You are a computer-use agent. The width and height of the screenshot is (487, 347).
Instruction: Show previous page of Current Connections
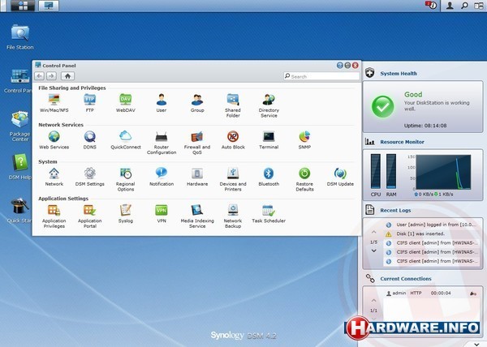[x=373, y=301]
